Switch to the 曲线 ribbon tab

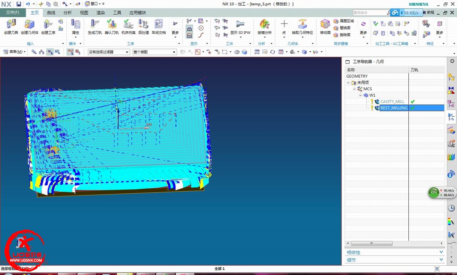(x=51, y=12)
